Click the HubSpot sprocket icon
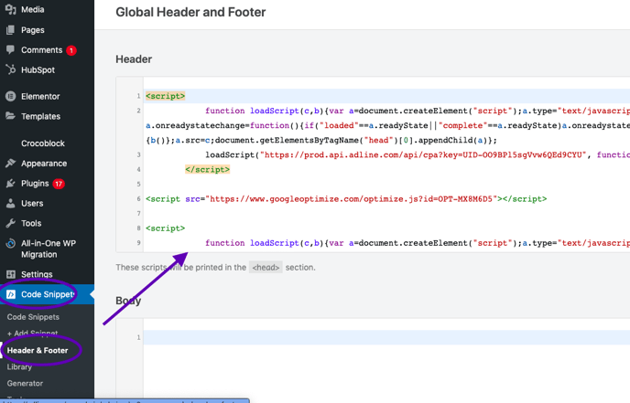Image resolution: width=630 pixels, height=403 pixels. coord(11,69)
